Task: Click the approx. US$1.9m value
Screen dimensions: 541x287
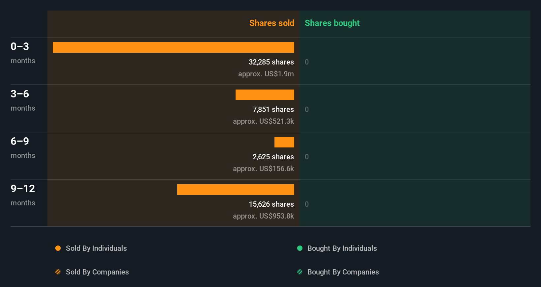Action: (x=266, y=74)
